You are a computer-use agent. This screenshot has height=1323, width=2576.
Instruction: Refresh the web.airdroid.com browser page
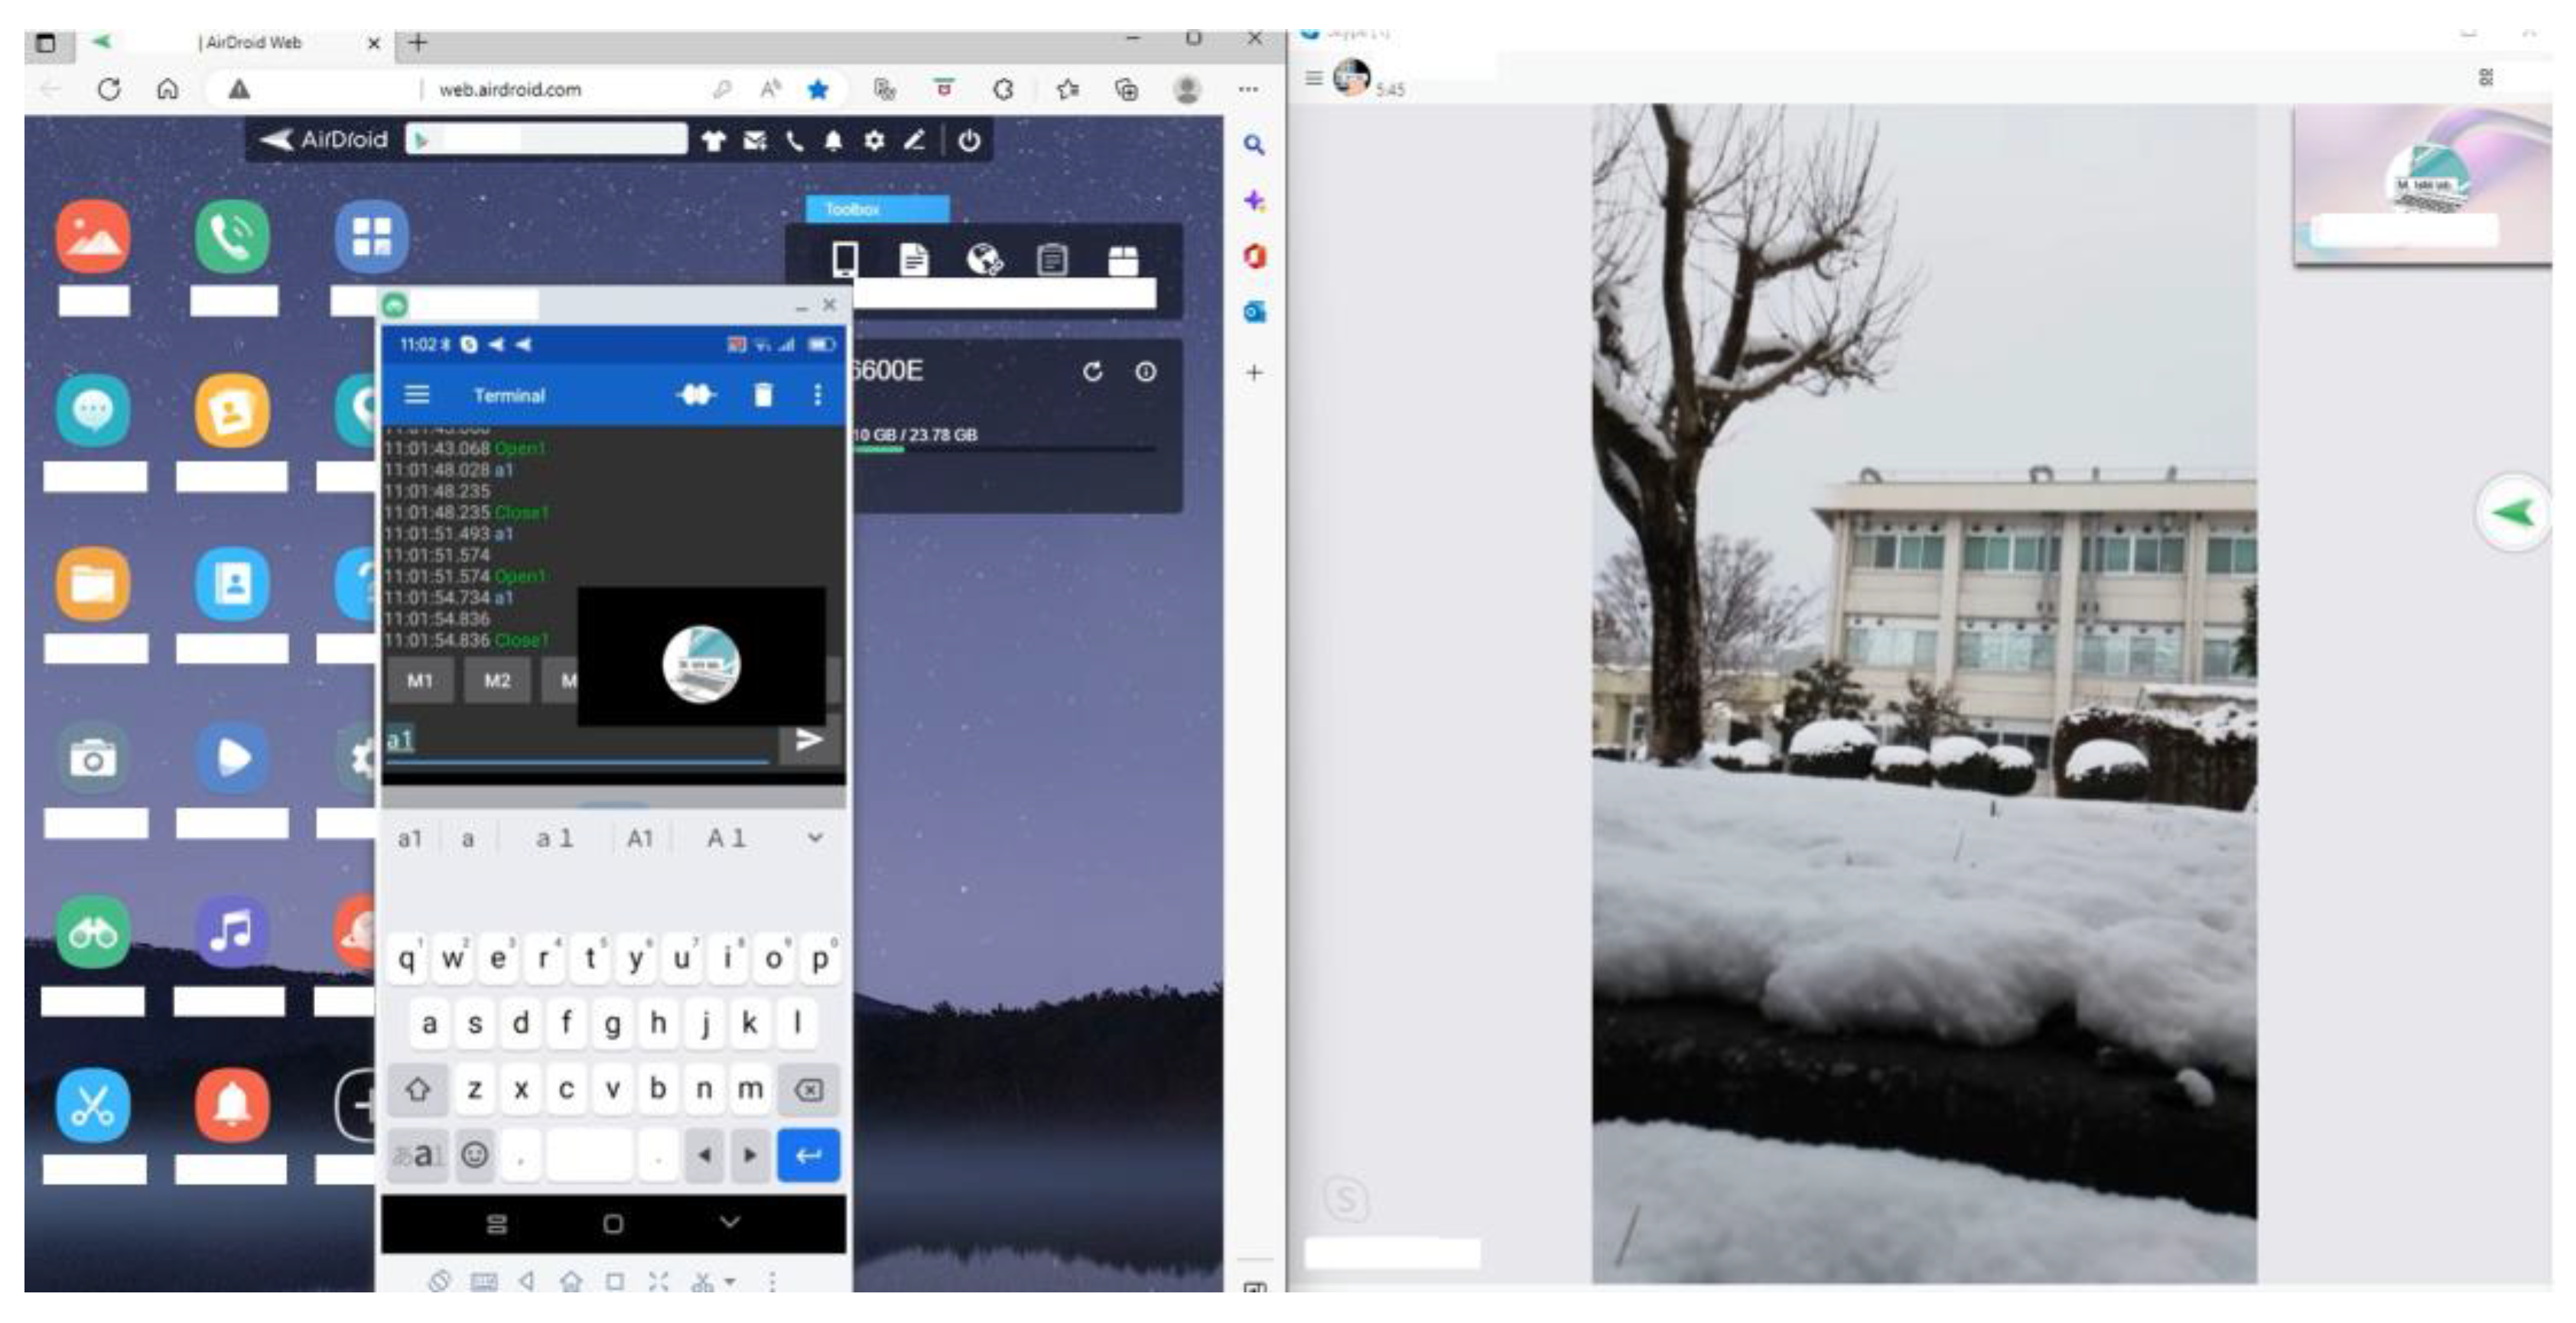tap(109, 89)
